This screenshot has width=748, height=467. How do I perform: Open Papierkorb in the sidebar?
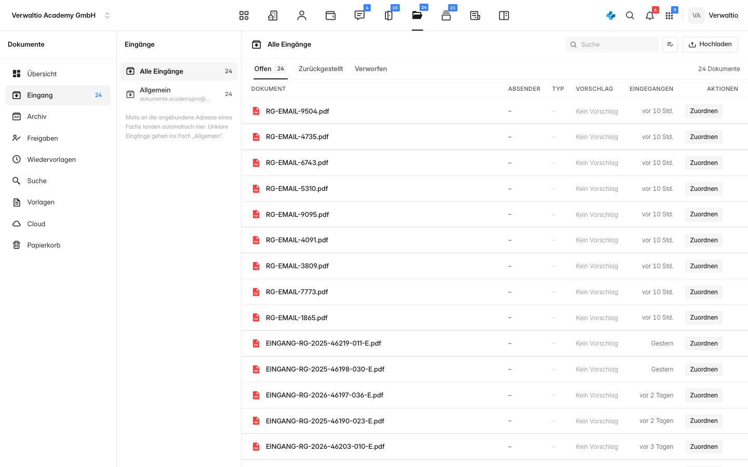pyautogui.click(x=58, y=245)
